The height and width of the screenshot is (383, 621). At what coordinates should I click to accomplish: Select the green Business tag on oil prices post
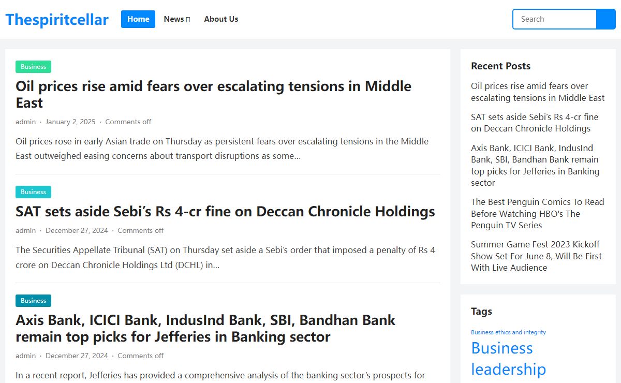pos(33,67)
